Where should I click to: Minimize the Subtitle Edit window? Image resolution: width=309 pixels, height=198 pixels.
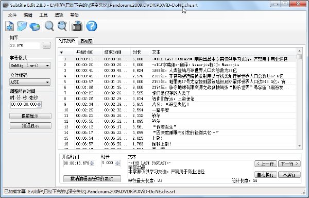[276, 4]
